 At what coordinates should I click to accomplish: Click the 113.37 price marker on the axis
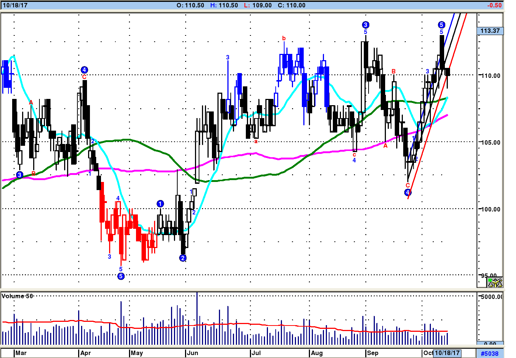[x=490, y=31]
